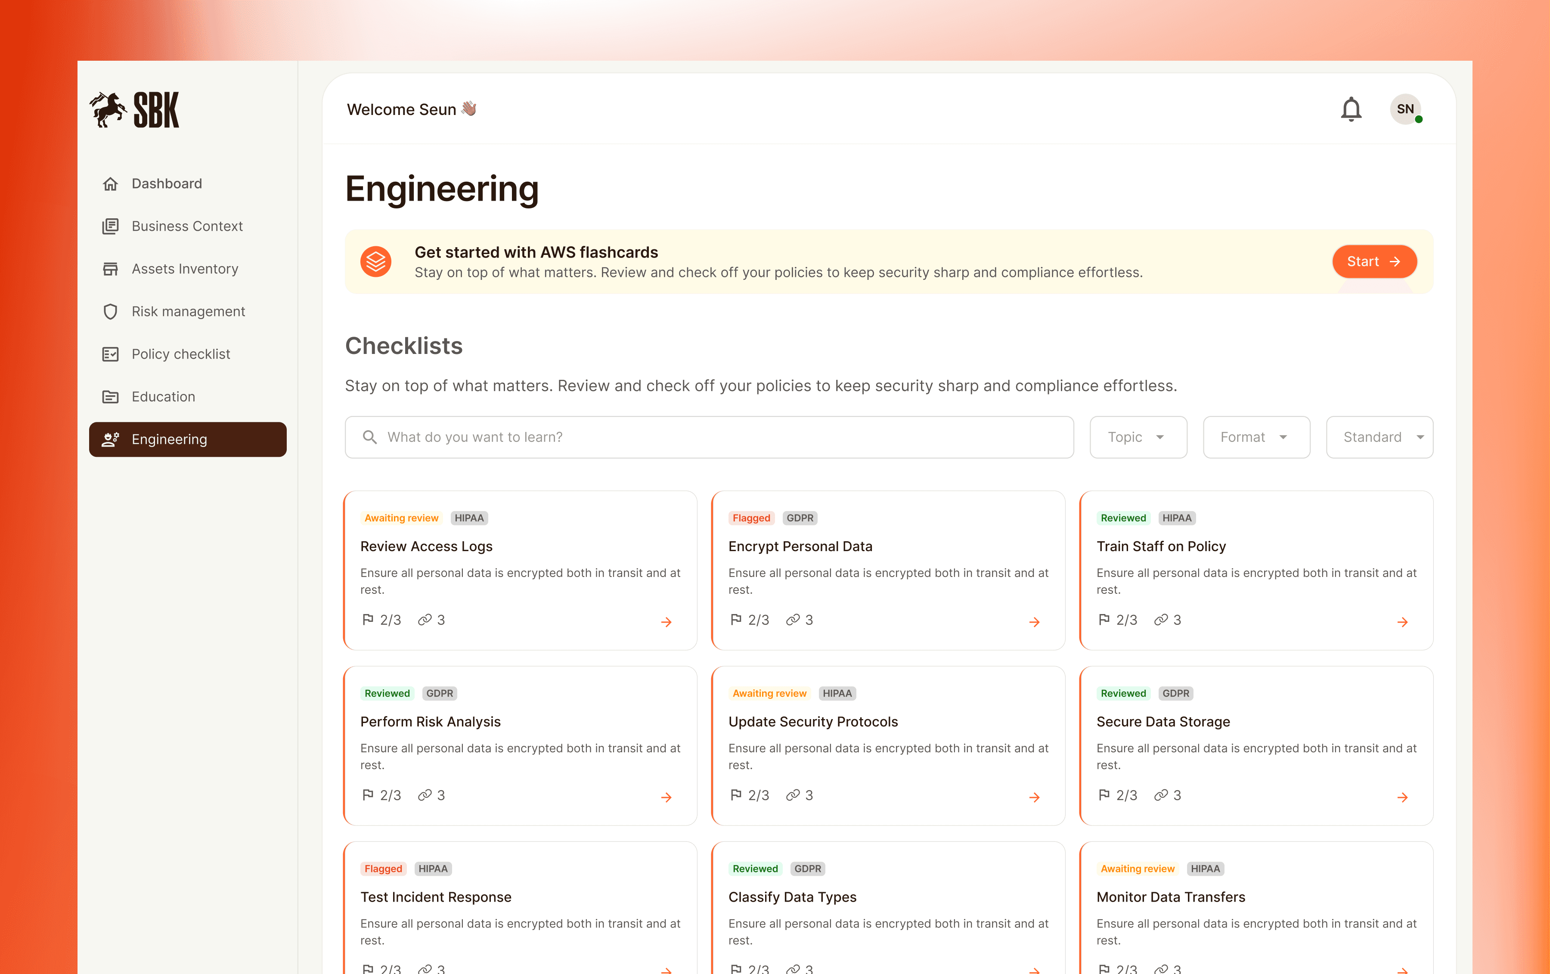The height and width of the screenshot is (974, 1550).
Task: Click arrow icon on Review Access Logs card
Action: tap(666, 622)
